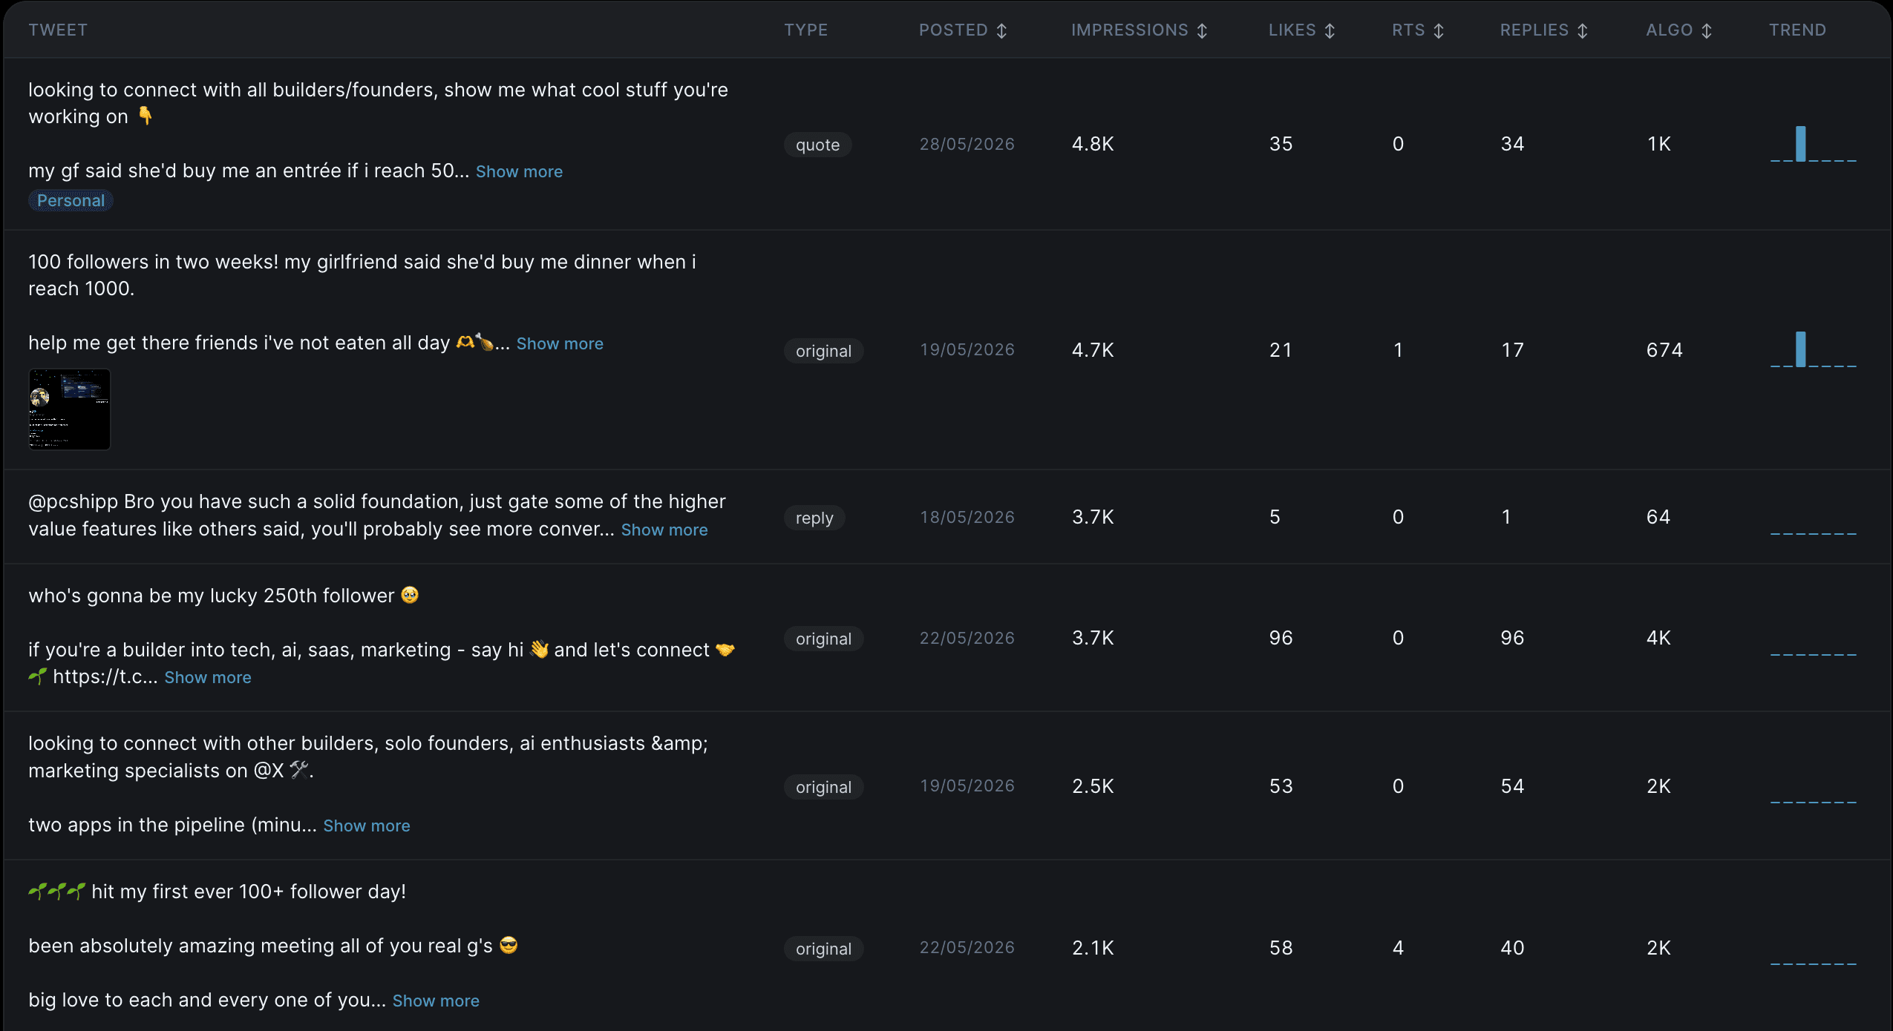1893x1031 pixels.
Task: Click the 58 likes value
Action: 1281,949
